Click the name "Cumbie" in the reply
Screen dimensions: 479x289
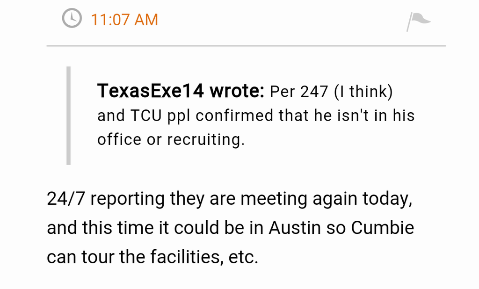(x=383, y=228)
